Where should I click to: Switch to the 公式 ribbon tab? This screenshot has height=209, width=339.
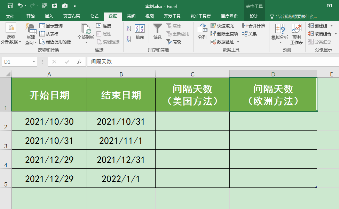(94, 16)
